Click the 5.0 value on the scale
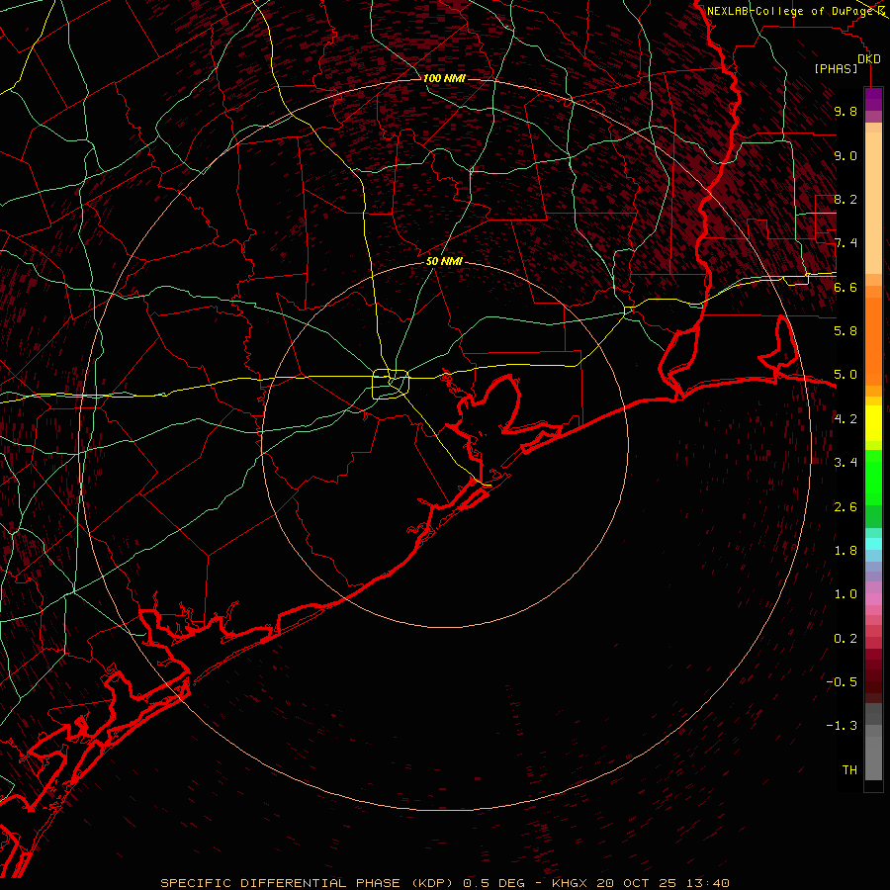Viewport: 890px width, 890px height. pyautogui.click(x=845, y=375)
